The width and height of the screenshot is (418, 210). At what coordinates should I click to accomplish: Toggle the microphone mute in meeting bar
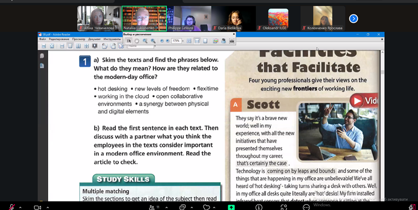coord(12,207)
